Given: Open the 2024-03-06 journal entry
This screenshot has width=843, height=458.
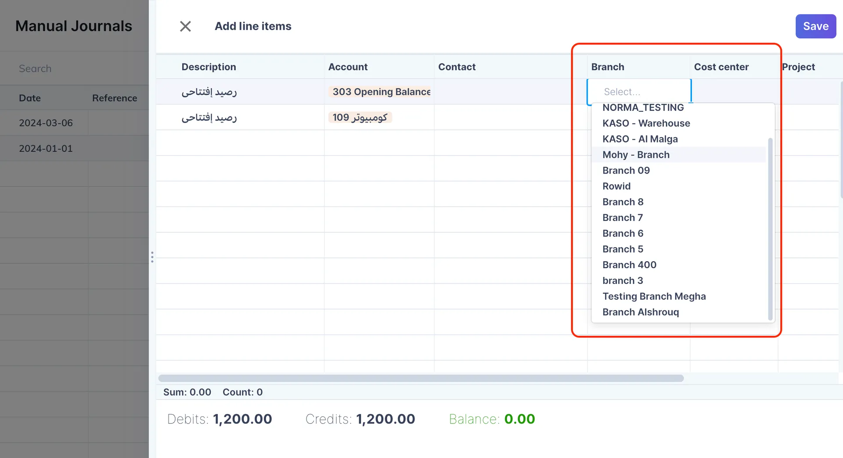Looking at the screenshot, I should pyautogui.click(x=46, y=123).
